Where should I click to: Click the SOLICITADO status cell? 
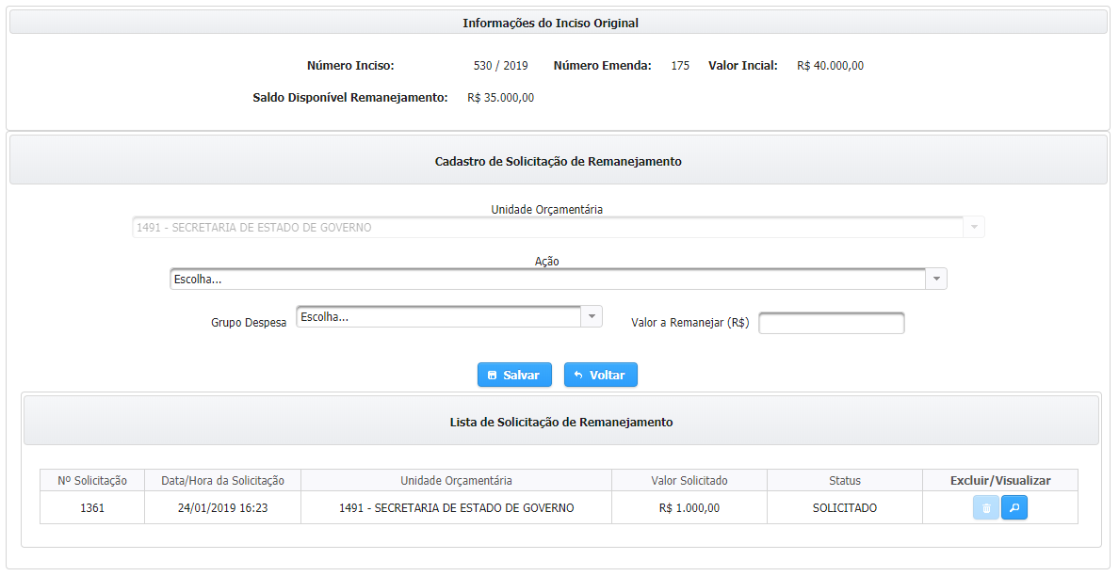pos(845,508)
